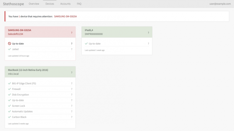
Task: Click question mark for iPad Up-to-date row
Action: coord(148,44)
